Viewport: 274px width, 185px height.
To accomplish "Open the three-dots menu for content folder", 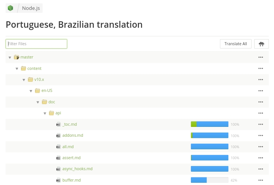I will tap(261, 68).
